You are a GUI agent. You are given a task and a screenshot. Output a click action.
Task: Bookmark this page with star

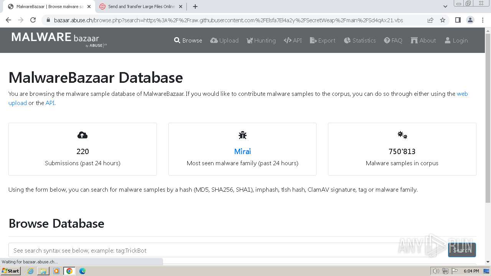[443, 20]
